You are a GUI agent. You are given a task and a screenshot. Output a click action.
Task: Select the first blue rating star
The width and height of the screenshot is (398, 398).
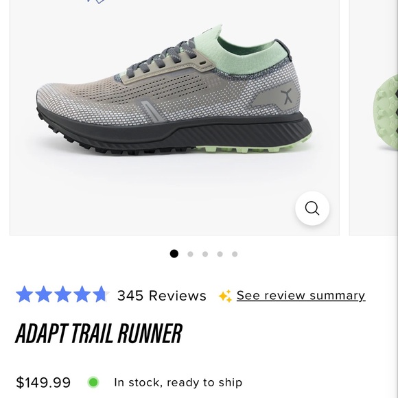pos(25,294)
